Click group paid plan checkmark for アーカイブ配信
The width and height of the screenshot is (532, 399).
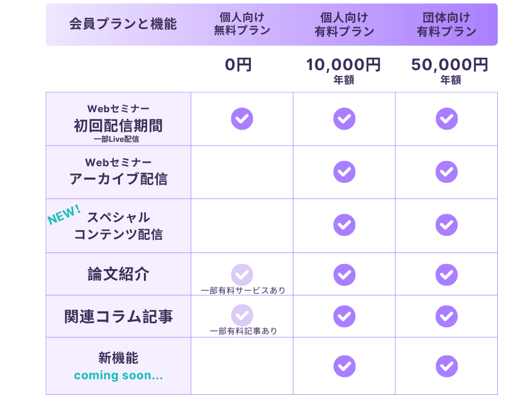(446, 172)
